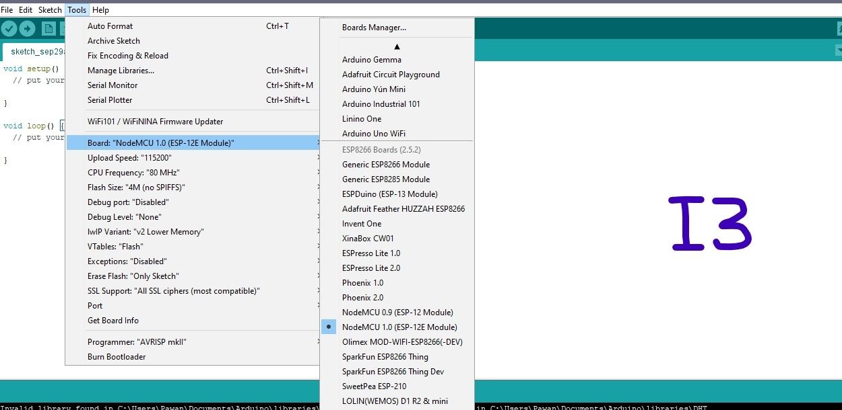Select Auto Format in the Tools menu
Viewport: 842px width, 410px height.
coord(110,26)
